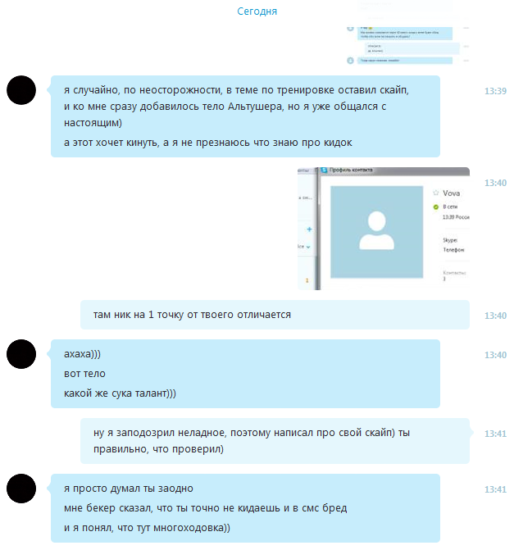This screenshot has width=514, height=550.
Task: Click the line 'а этот хочет кинуть' in first bubble
Action: (207, 143)
